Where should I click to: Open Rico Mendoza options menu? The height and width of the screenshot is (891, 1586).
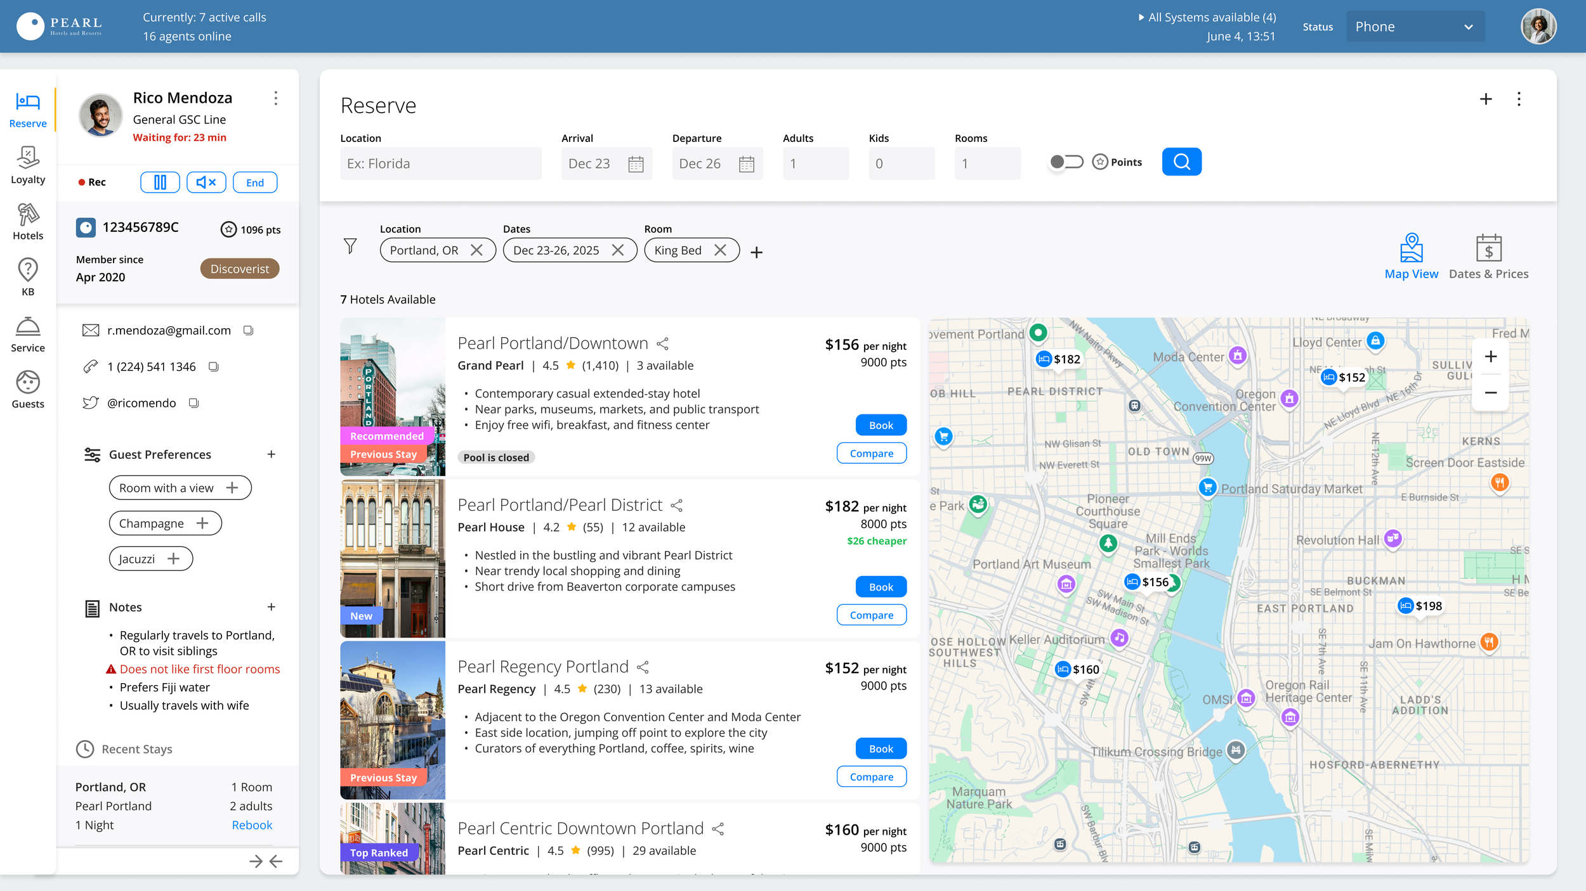(275, 98)
